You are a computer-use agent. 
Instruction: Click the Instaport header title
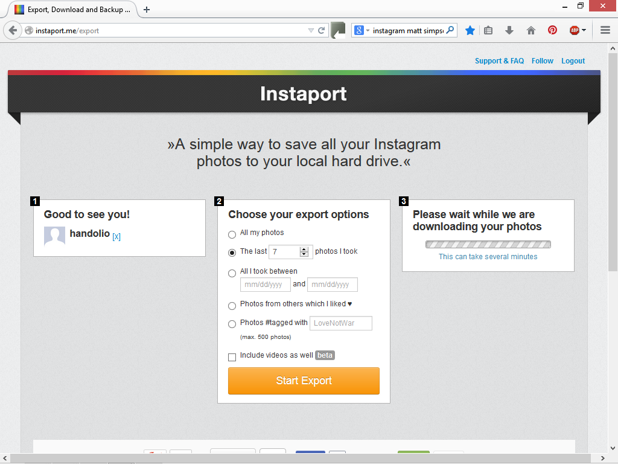click(x=304, y=94)
